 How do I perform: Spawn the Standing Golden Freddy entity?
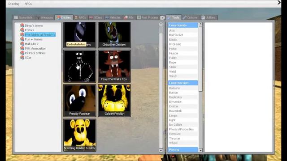(80, 135)
